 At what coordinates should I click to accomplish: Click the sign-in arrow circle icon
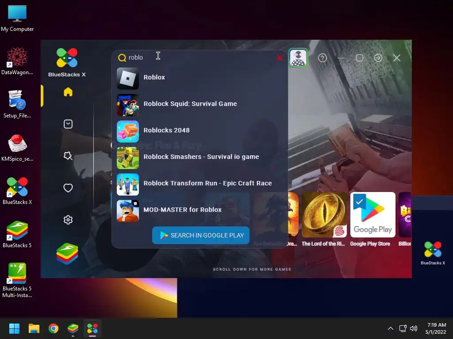coord(378,58)
